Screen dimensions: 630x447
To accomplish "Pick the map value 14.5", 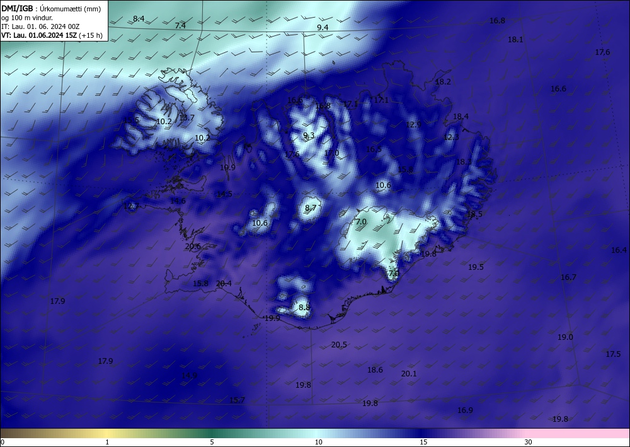I will pyautogui.click(x=224, y=194).
